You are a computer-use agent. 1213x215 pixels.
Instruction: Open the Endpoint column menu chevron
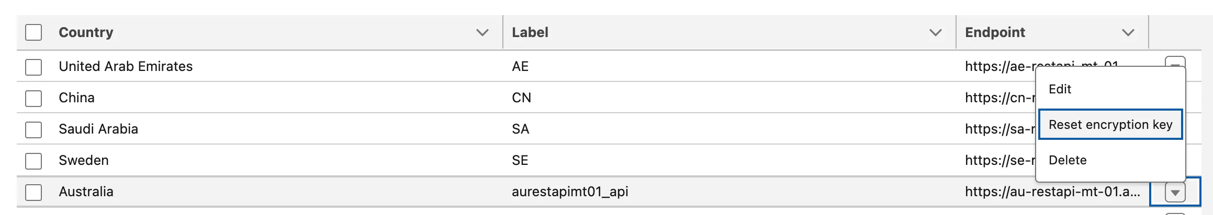(1128, 32)
